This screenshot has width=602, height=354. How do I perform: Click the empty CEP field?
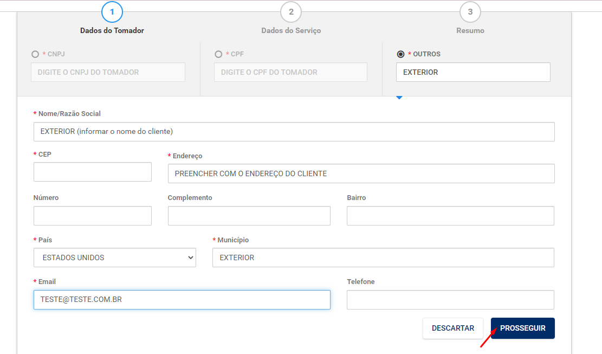point(93,172)
